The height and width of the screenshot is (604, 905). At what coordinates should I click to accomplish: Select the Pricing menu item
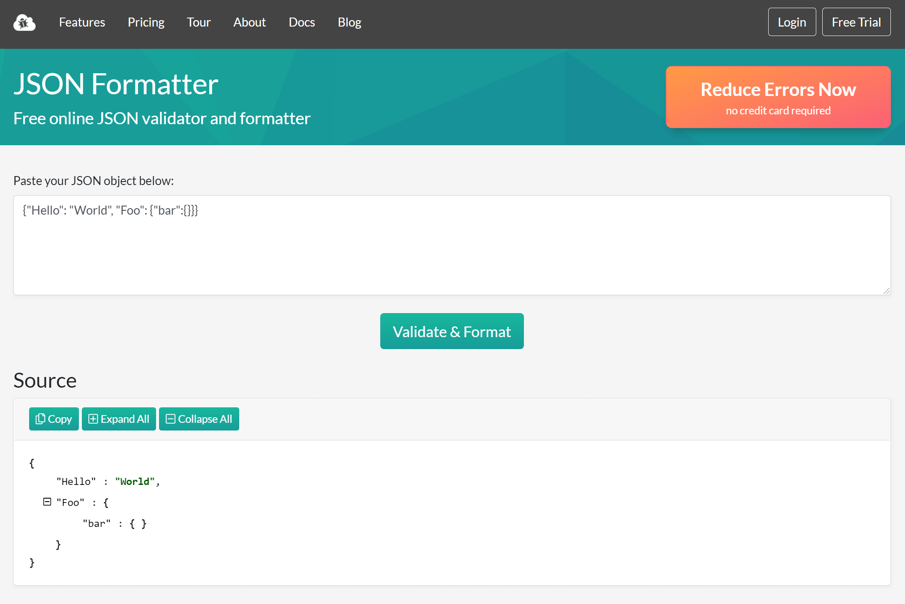click(146, 22)
